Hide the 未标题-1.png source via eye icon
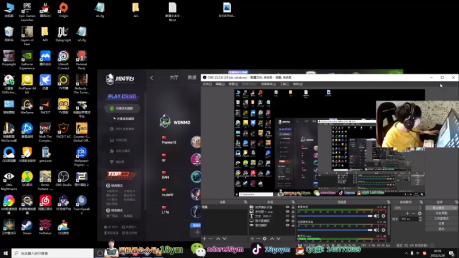This screenshot has height=258, width=459. pos(287,212)
